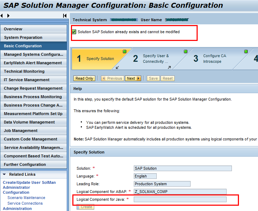Click the back navigation arrow icon
The height and width of the screenshot is (211, 258).
(x=2, y=16)
